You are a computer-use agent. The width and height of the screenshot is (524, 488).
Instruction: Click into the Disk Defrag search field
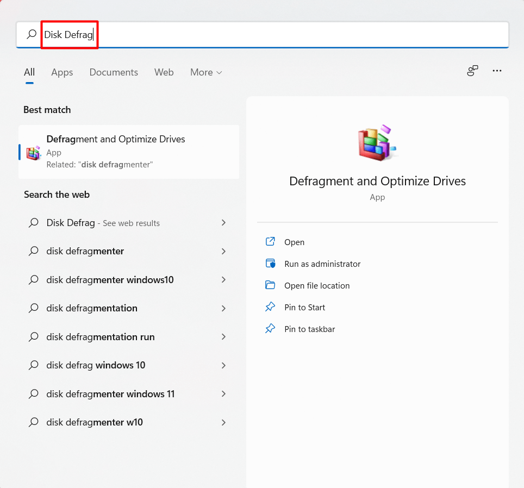[272, 34]
